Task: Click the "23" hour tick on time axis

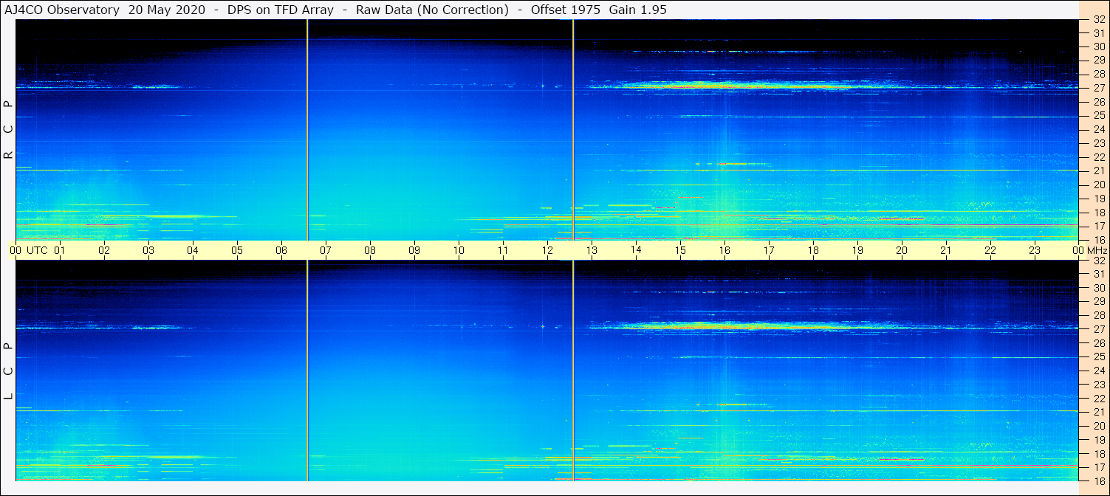Action: tap(1035, 250)
